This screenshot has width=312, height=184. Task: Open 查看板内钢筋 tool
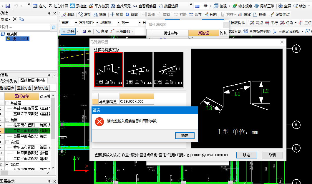257,31
